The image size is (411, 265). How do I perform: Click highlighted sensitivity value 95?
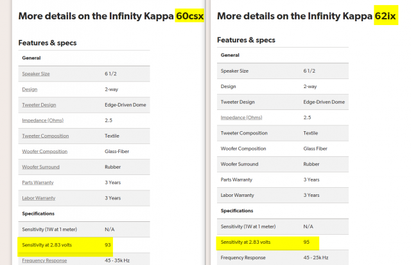(x=308, y=242)
